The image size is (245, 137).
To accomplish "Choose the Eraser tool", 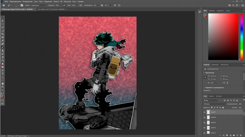I will pos(3,57).
